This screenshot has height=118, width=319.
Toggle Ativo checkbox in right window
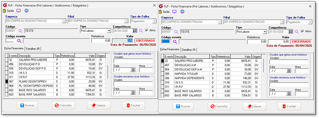pyautogui.click(x=302, y=31)
